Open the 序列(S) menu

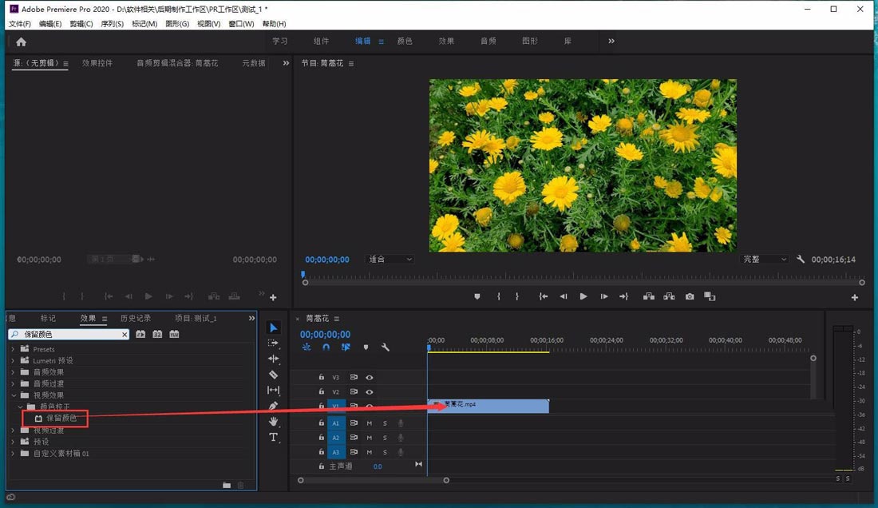113,24
